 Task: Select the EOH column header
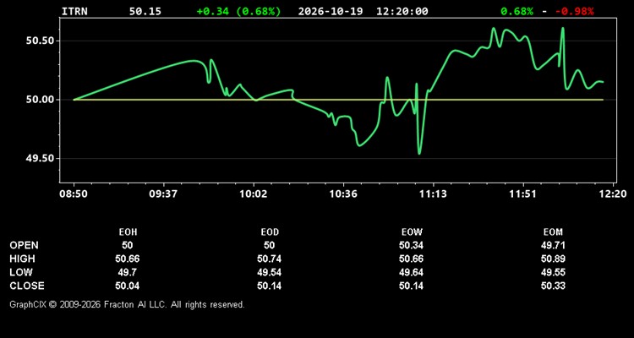point(128,232)
